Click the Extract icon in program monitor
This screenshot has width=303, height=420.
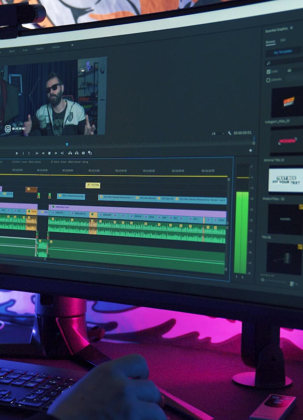(77, 153)
